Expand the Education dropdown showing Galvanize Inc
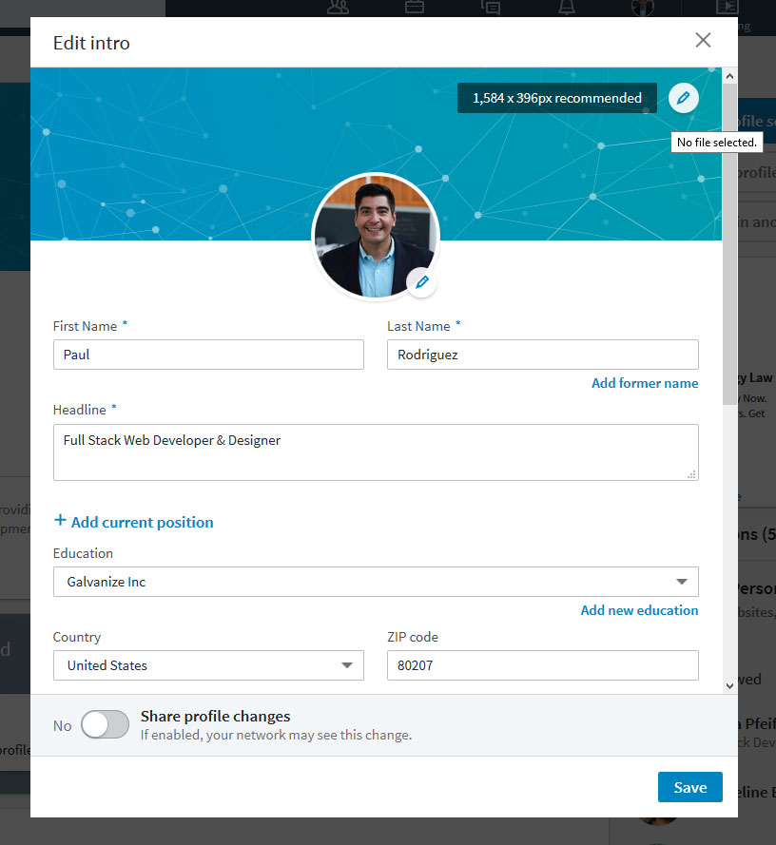This screenshot has height=845, width=776. point(376,582)
